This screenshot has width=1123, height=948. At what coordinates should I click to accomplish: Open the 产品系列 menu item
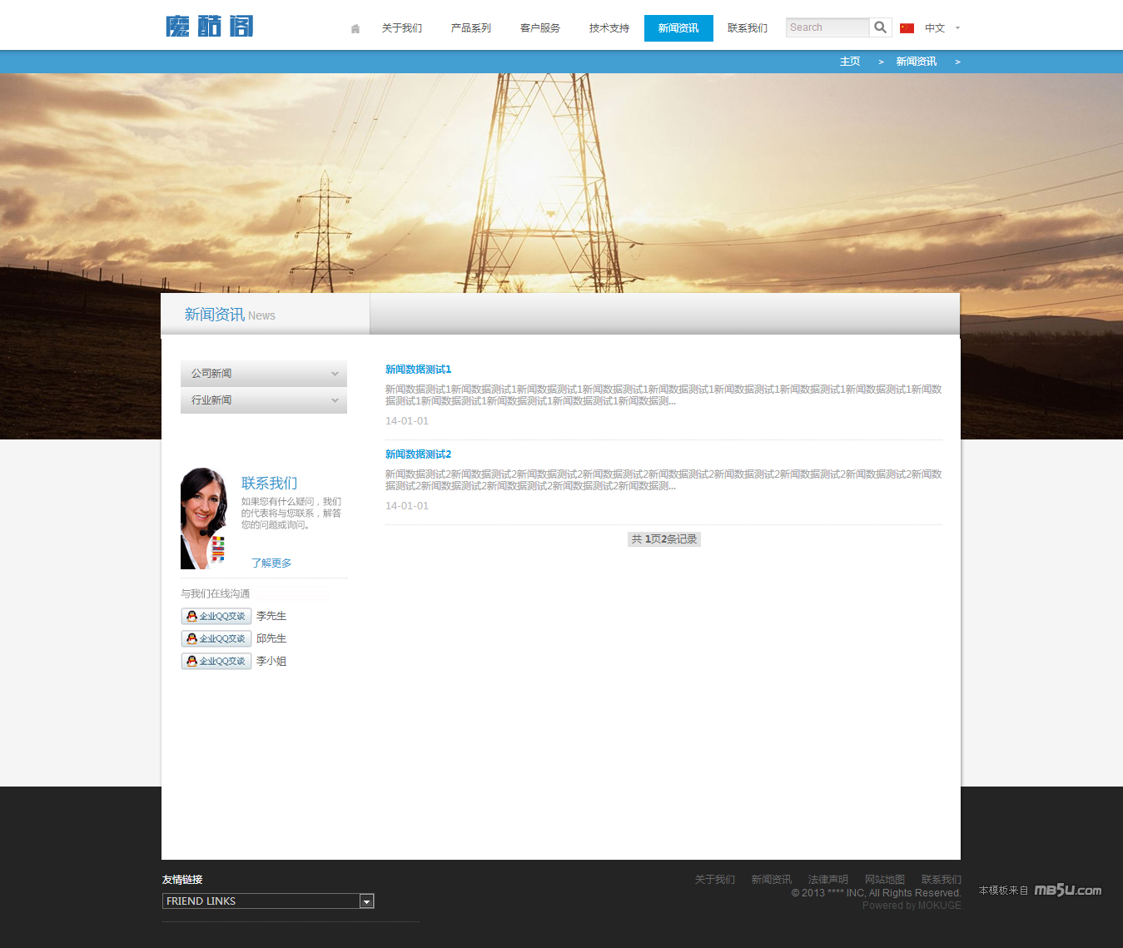pyautogui.click(x=471, y=28)
